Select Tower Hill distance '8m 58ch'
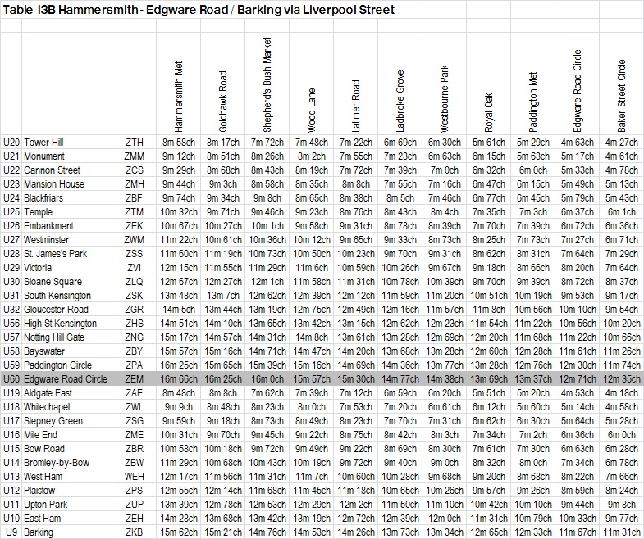This screenshot has height=539, width=644. pos(178,143)
